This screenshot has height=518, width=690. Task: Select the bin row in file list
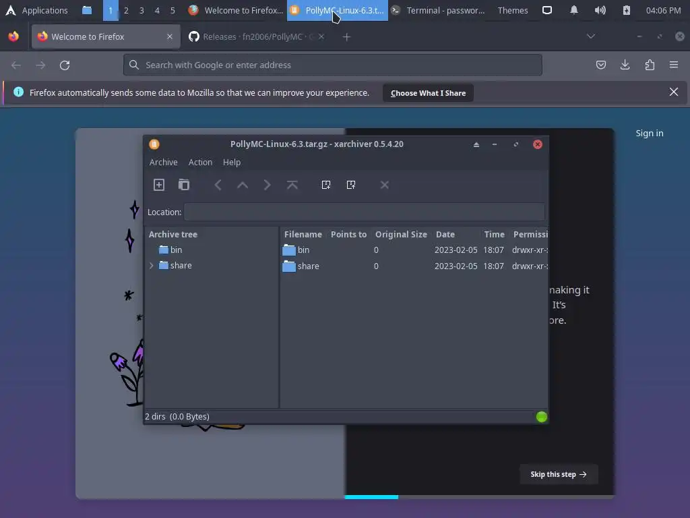coord(414,250)
